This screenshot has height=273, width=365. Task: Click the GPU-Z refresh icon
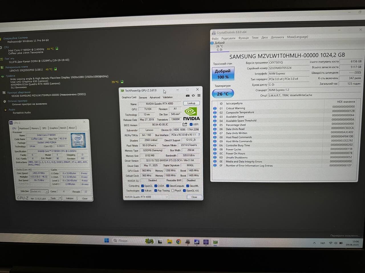click(x=193, y=96)
